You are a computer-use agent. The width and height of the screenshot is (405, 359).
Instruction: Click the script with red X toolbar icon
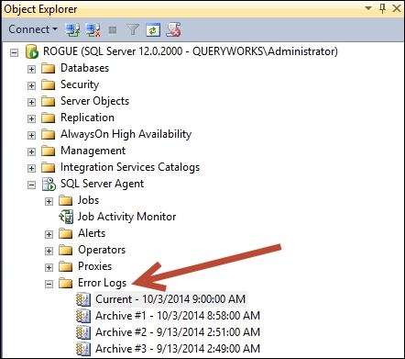(173, 29)
